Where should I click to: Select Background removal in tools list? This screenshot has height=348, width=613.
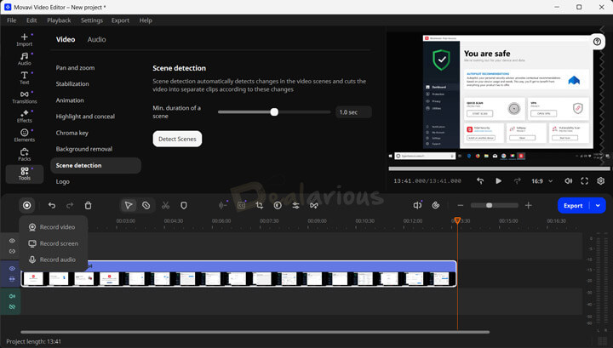click(84, 149)
